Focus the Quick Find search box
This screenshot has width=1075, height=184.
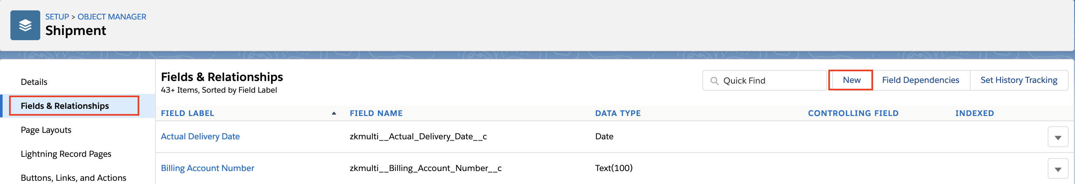[764, 80]
